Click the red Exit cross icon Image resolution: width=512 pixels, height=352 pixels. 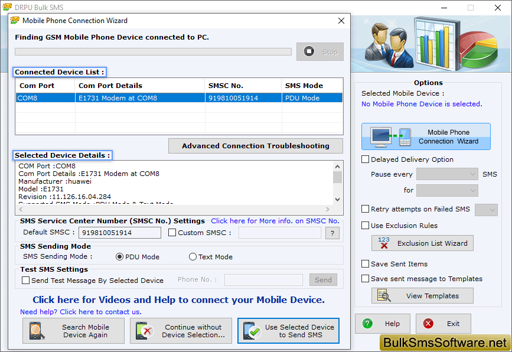click(x=428, y=324)
